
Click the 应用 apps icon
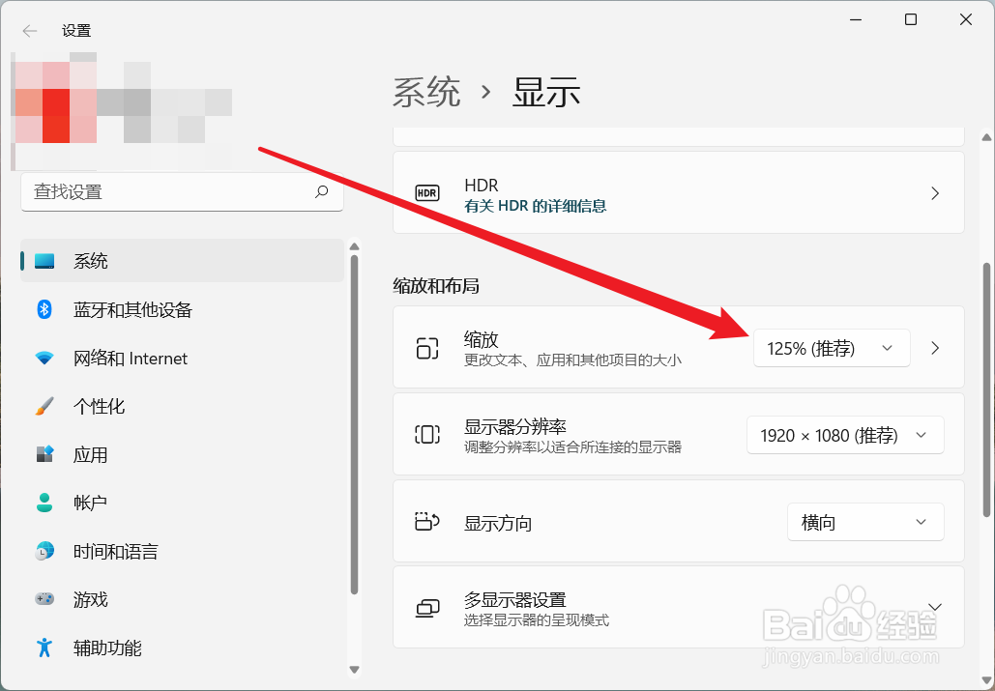click(x=44, y=454)
